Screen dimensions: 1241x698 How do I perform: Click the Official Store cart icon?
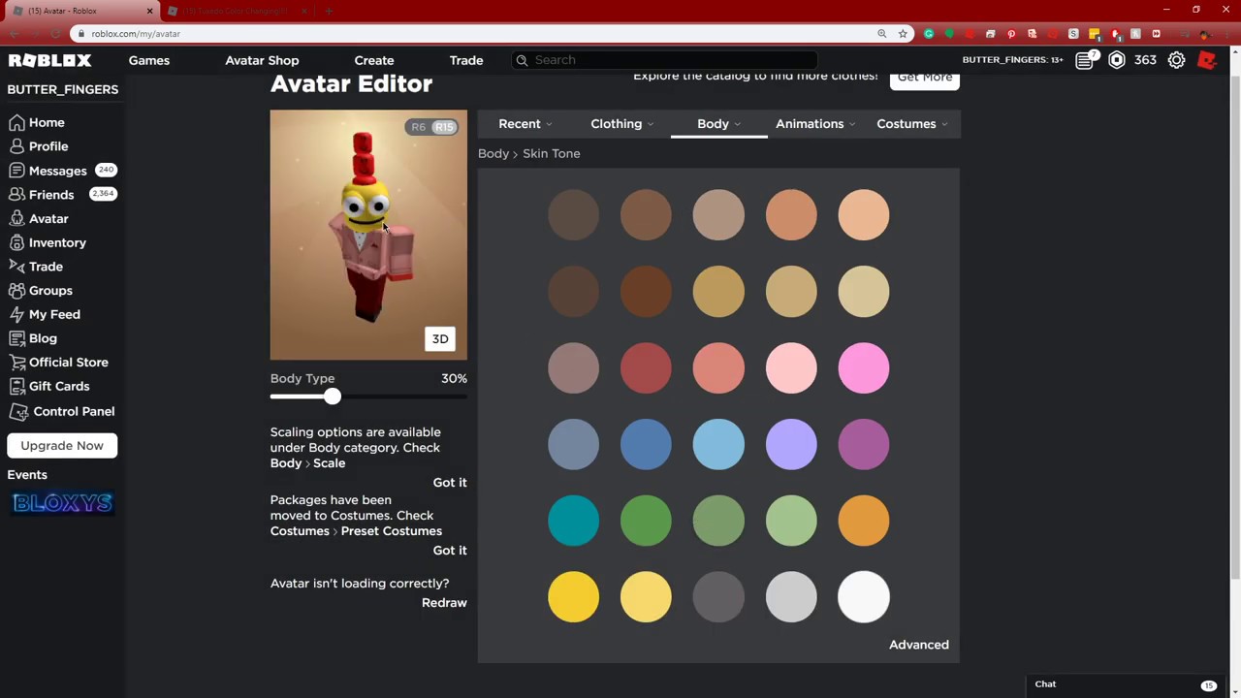[16, 363]
